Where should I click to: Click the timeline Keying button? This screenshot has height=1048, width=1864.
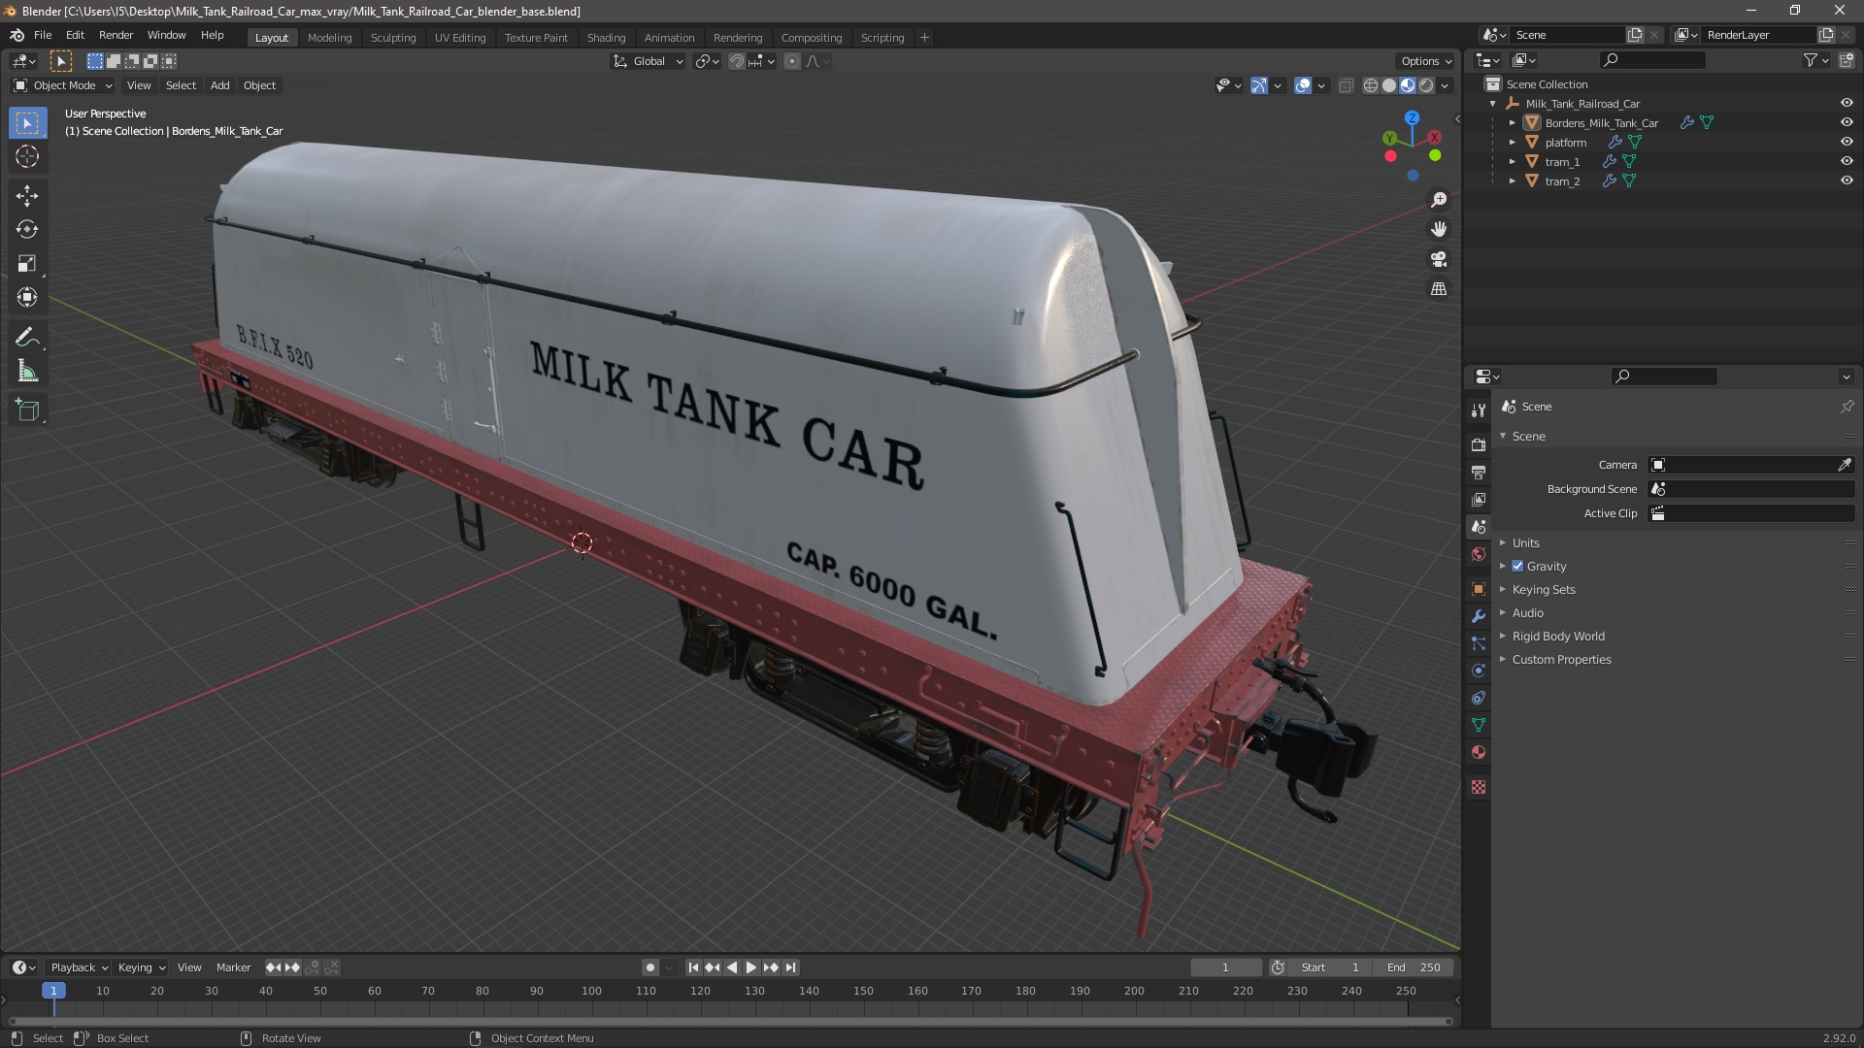point(141,967)
